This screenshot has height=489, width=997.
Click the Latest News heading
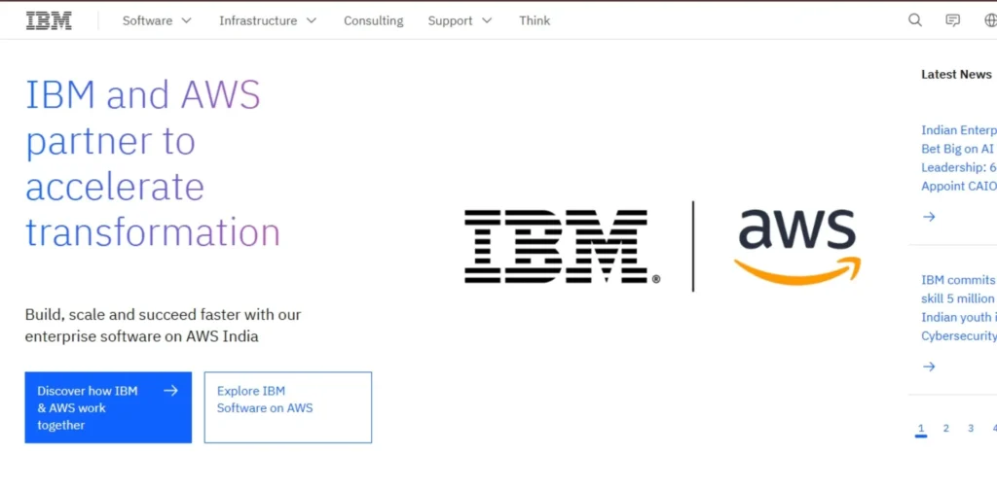point(956,74)
